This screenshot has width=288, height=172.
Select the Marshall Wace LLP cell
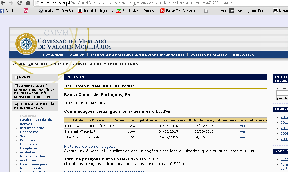[x=80, y=131]
